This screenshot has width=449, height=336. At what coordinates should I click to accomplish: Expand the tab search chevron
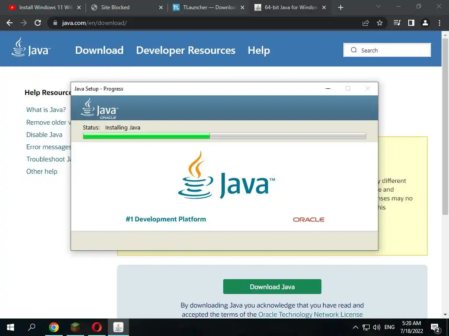tap(378, 6)
